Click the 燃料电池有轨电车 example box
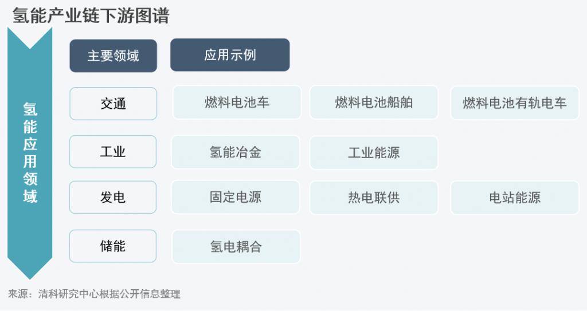The image size is (587, 311). coord(515,103)
